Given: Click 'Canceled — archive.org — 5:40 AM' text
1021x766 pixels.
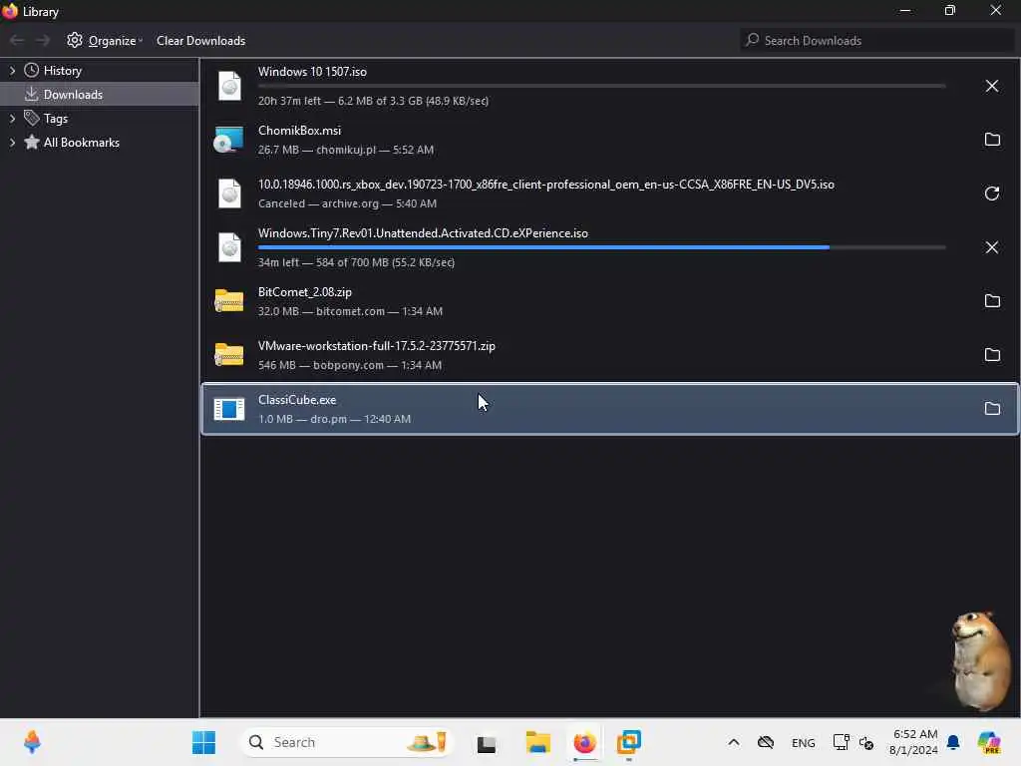Looking at the screenshot, I should click(347, 203).
